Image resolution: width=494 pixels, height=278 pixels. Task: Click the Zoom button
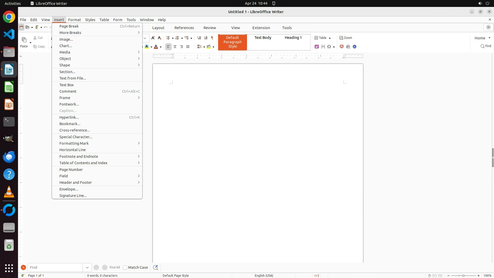coord(346,38)
